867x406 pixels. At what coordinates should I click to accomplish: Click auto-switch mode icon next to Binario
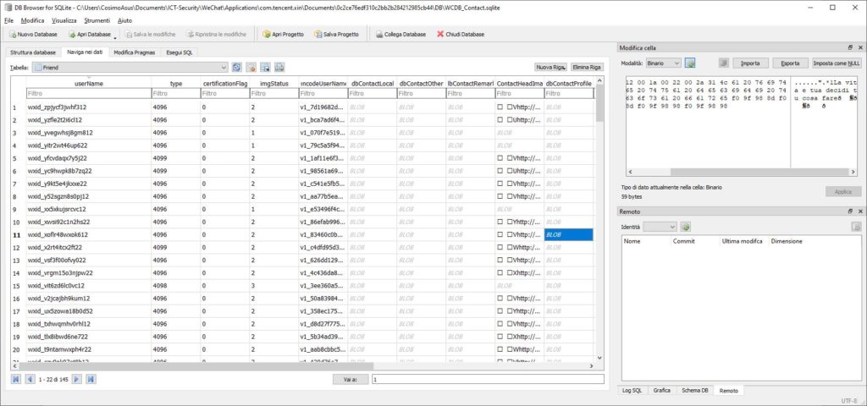[x=689, y=63]
